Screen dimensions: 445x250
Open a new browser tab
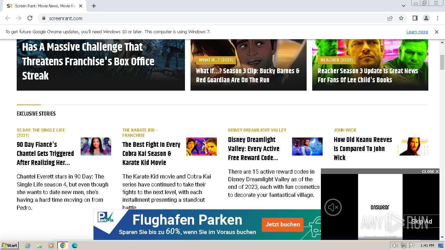(94, 6)
